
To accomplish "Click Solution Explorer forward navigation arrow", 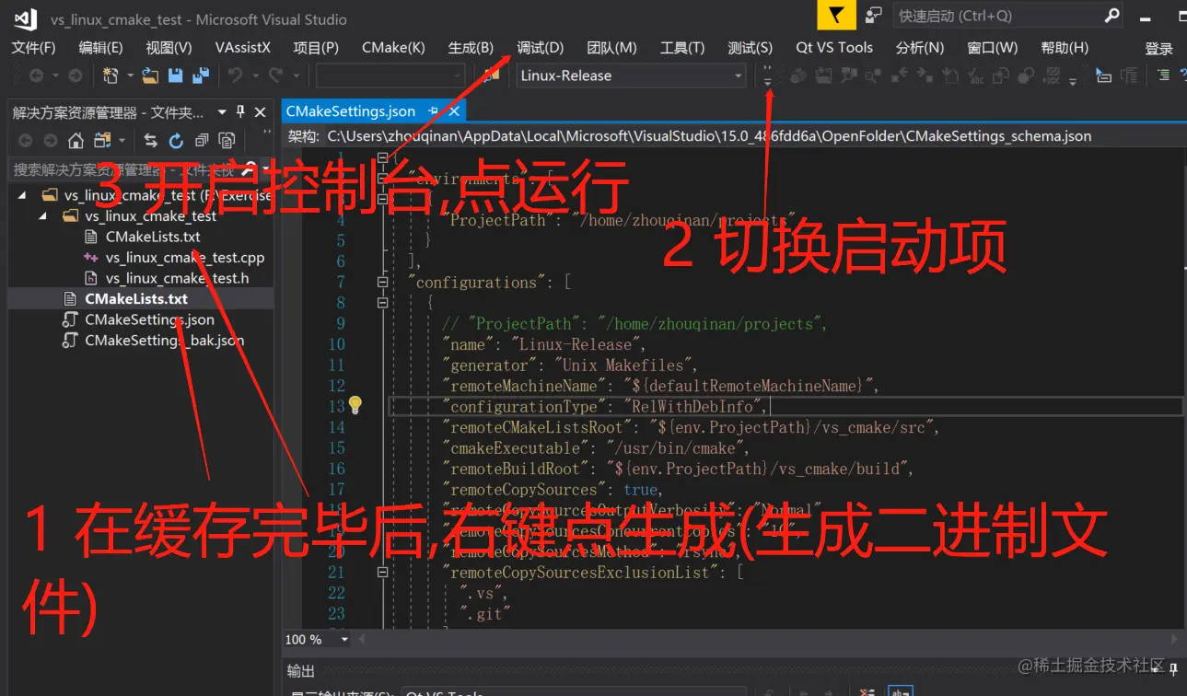I will 51,141.
